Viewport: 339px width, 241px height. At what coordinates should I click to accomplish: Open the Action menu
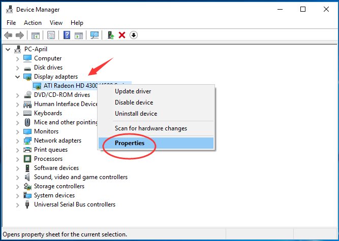[x=33, y=23]
